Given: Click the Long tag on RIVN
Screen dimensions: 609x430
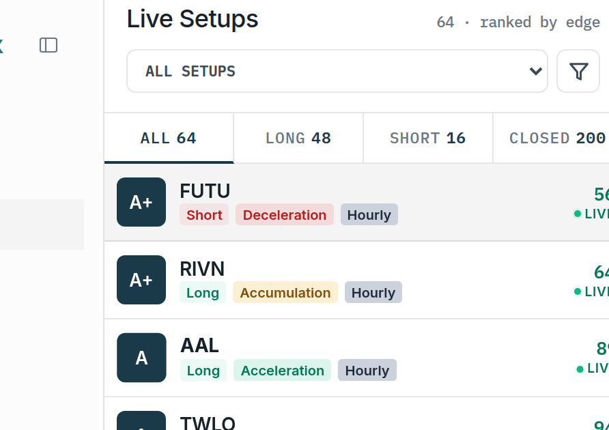Looking at the screenshot, I should click(203, 293).
